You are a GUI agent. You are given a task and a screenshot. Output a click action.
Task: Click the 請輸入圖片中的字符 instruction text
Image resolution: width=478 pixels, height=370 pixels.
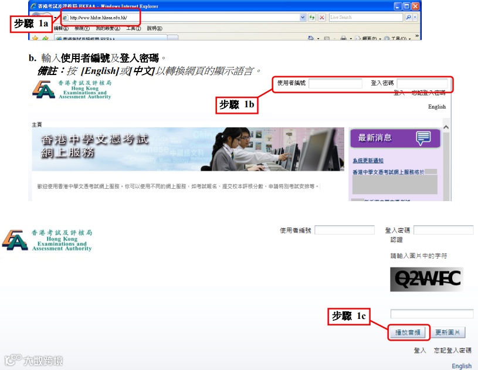[419, 256]
